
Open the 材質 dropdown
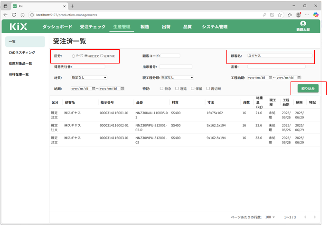click(x=89, y=78)
